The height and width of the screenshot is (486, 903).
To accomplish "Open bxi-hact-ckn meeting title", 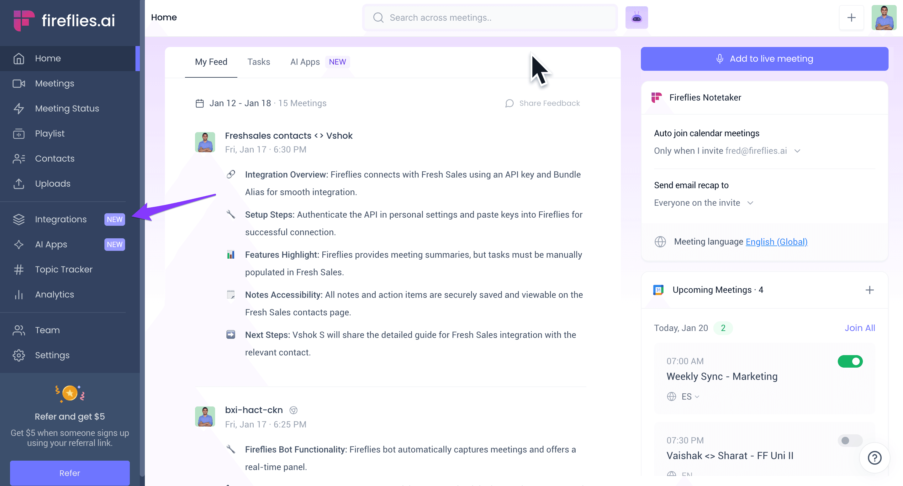I will point(254,410).
